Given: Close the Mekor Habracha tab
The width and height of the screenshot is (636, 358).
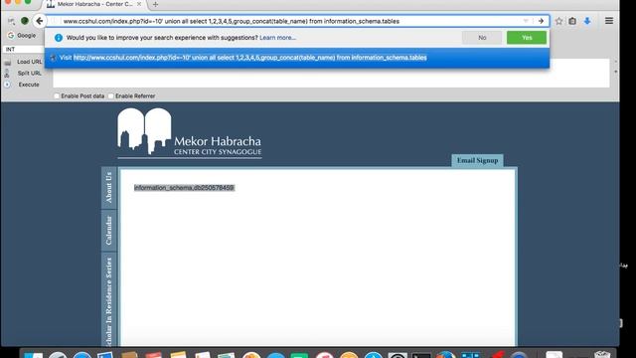Looking at the screenshot, I should tap(139, 4).
